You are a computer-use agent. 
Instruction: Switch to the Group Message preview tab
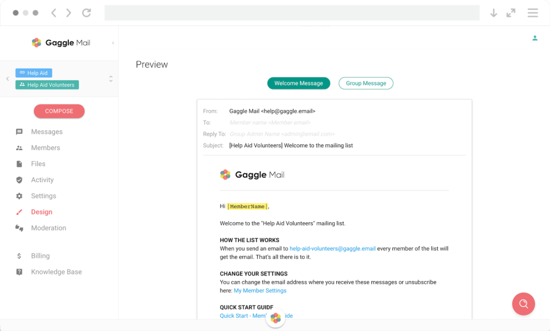(x=366, y=84)
